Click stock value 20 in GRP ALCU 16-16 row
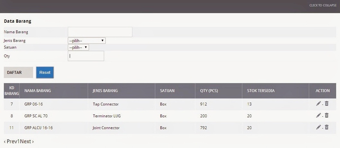This screenshot has width=340, height=148. coord(249,128)
